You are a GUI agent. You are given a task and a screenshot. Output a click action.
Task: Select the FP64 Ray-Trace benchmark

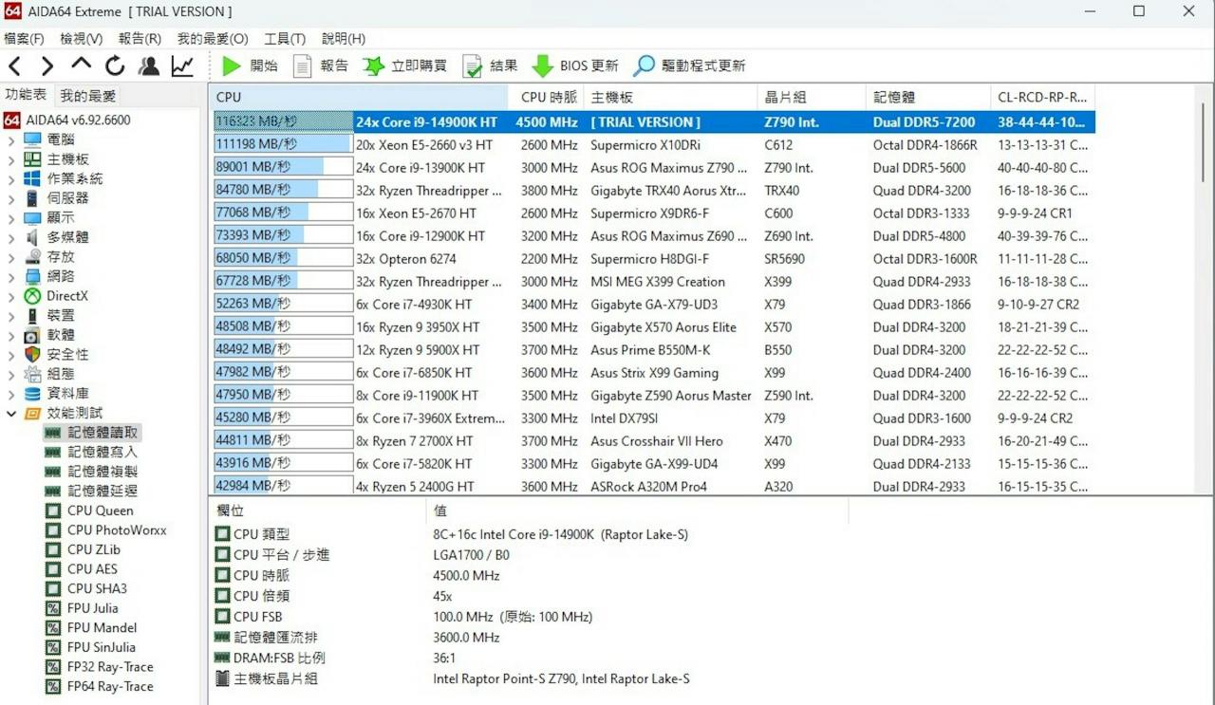tap(99, 686)
